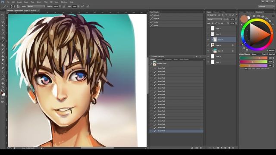
Task: Toggle pressure for size in options bar
Action: pyautogui.click(x=88, y=6)
